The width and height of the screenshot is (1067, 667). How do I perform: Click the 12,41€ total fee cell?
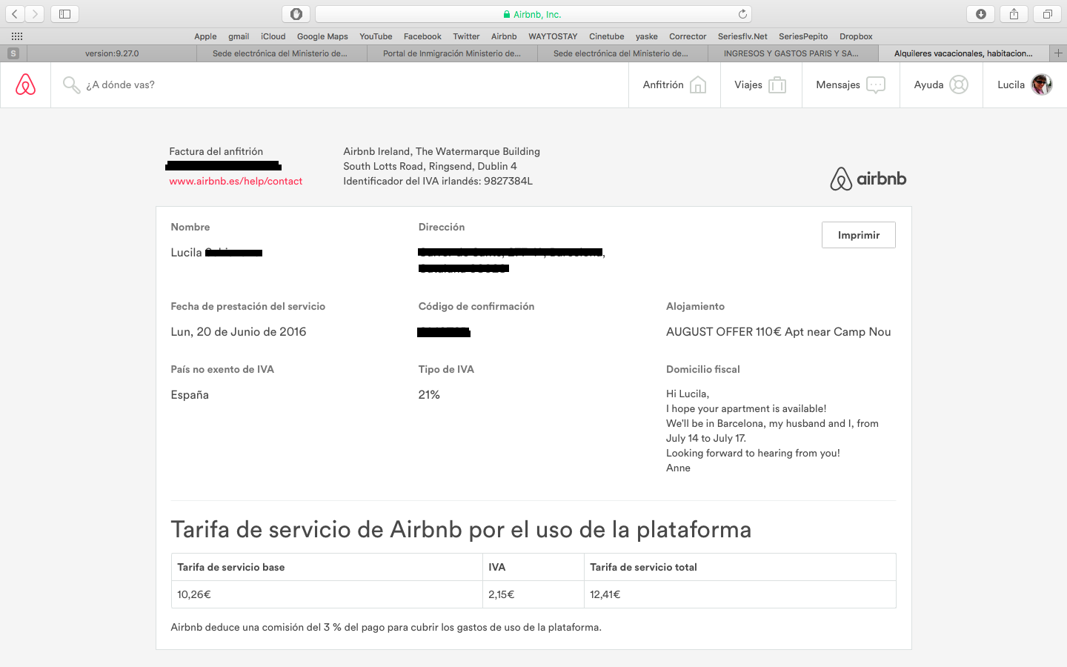click(740, 594)
